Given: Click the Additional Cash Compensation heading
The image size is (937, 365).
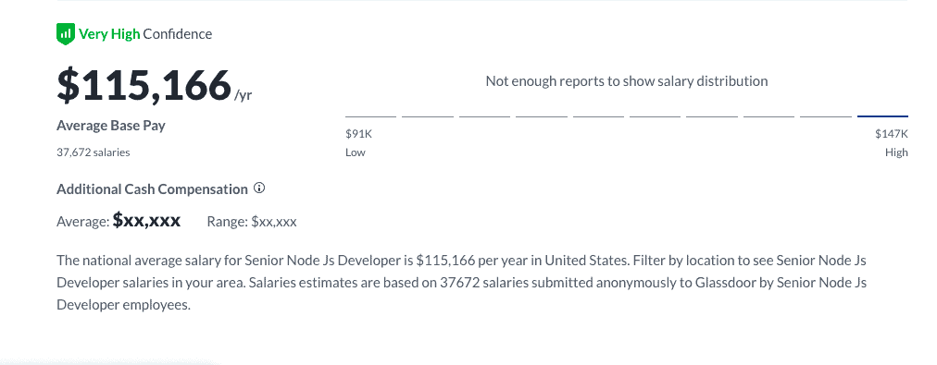Looking at the screenshot, I should pos(153,189).
